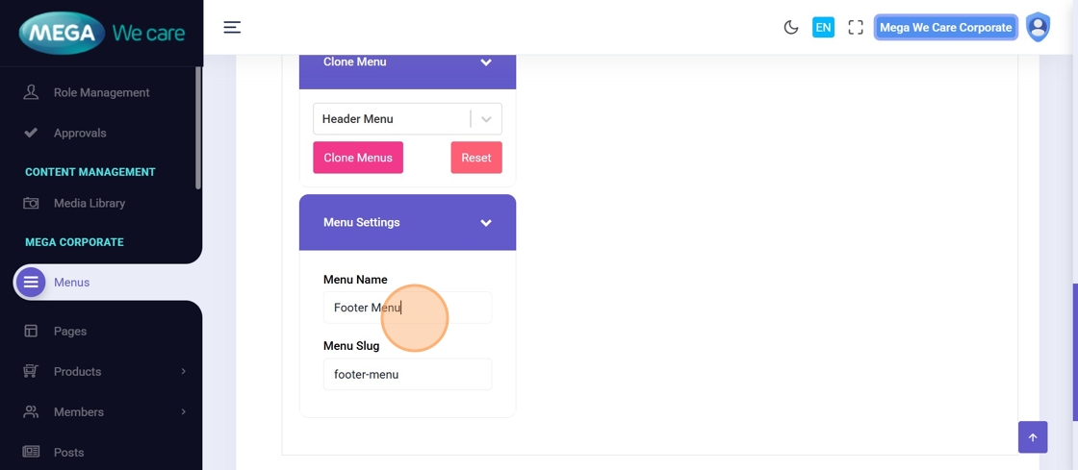Expand the Products submenu
This screenshot has height=470, width=1078.
[x=183, y=371]
